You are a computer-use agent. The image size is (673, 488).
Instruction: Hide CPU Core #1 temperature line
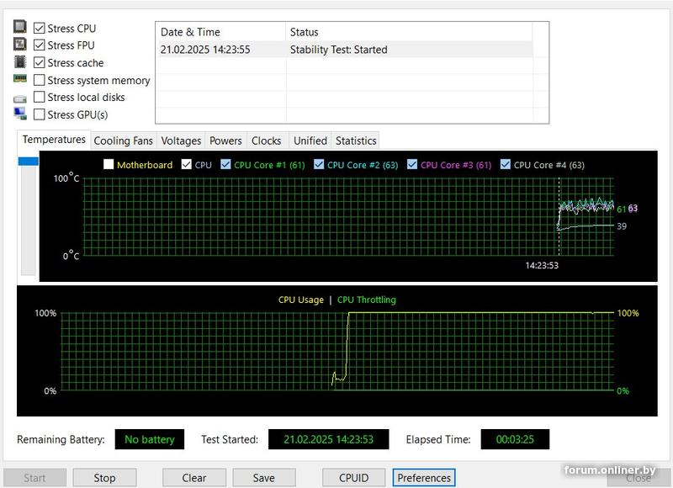click(225, 165)
